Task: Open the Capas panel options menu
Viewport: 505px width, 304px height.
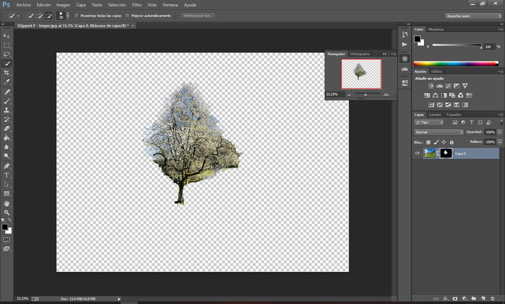Action: click(x=501, y=115)
